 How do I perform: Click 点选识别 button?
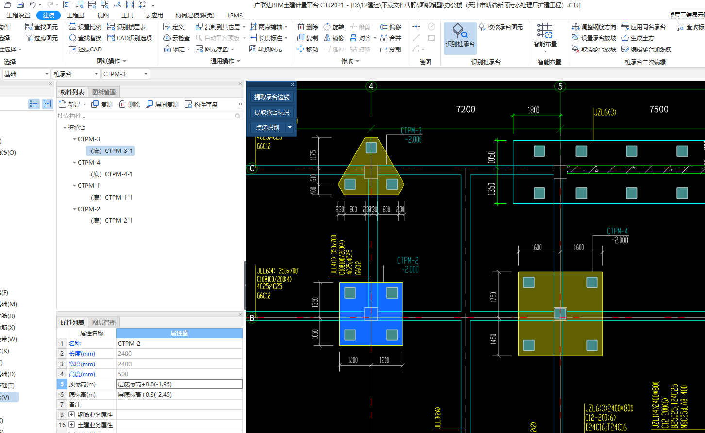pos(268,128)
